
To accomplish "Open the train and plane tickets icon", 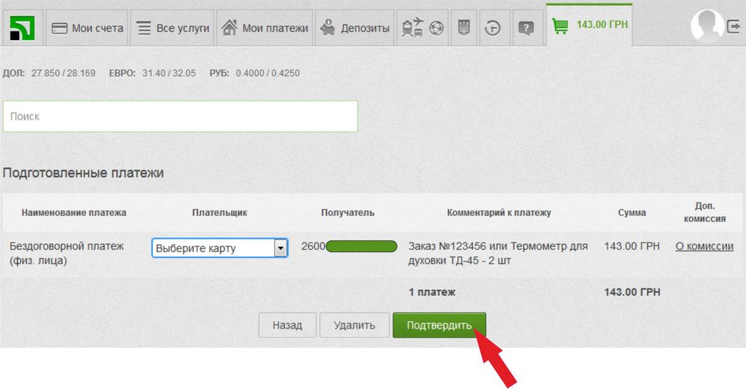I will point(412,28).
